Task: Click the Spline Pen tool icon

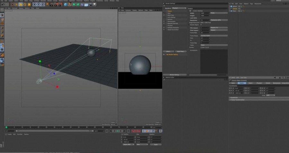Action: [70, 4]
